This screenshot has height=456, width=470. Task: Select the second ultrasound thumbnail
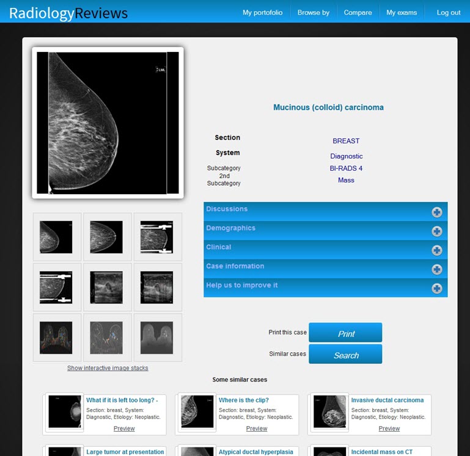[x=156, y=287]
